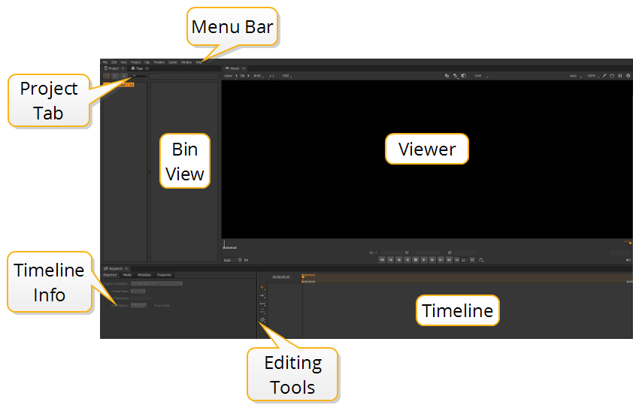The height and width of the screenshot is (411, 633).
Task: Toggle the Drop Frame checkbox
Action: point(150,305)
